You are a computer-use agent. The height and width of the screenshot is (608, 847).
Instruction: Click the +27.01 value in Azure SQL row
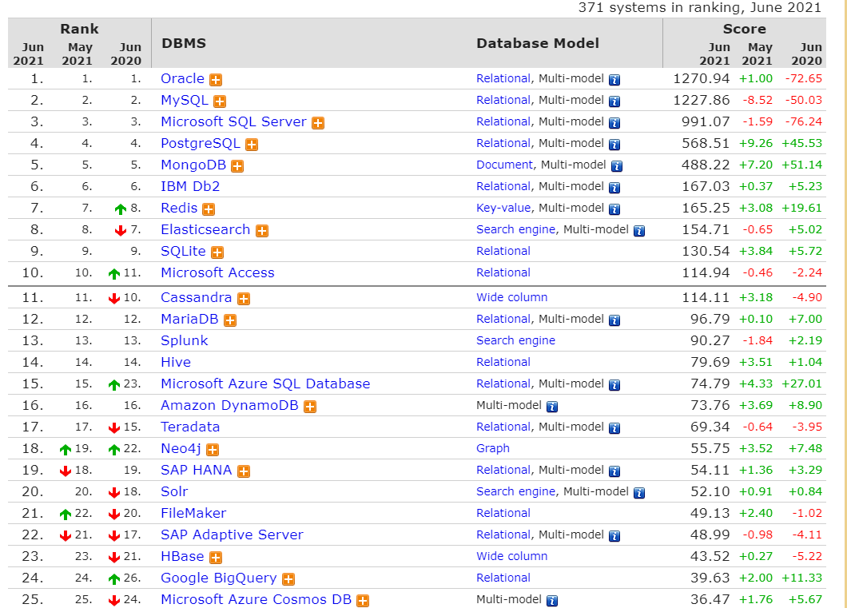tap(801, 384)
